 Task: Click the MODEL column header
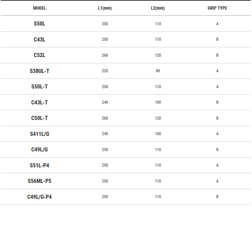coord(39,8)
